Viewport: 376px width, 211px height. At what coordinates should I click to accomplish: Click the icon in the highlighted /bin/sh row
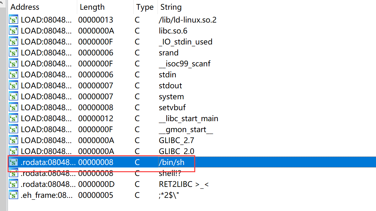coord(13,162)
